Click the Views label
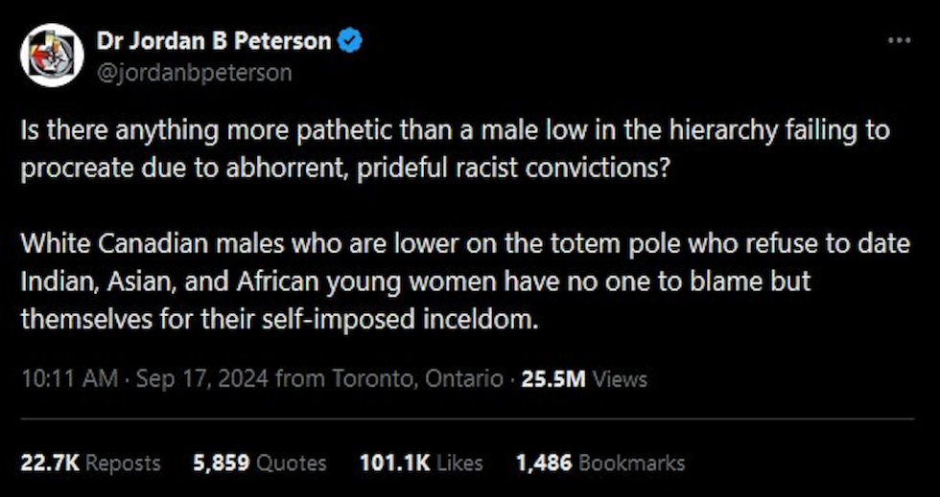The height and width of the screenshot is (497, 940). [x=621, y=378]
